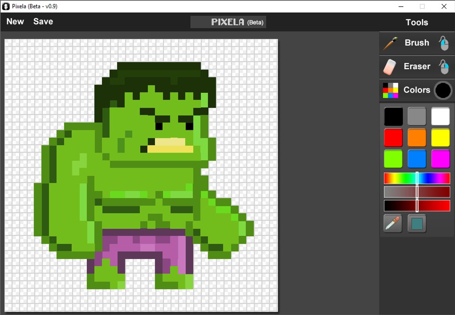The image size is (455, 315).
Task: Pick the lime green color swatch
Action: pos(394,159)
